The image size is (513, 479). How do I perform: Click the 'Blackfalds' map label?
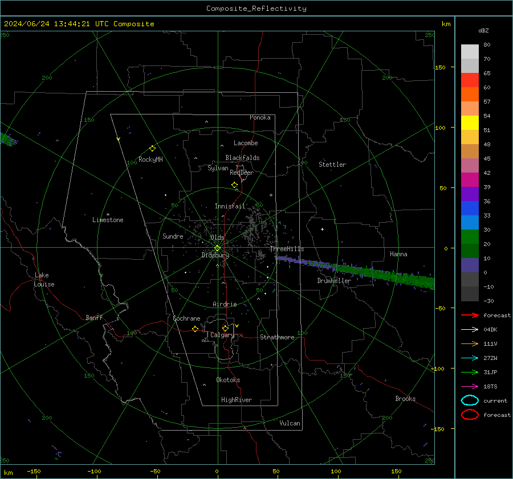(242, 158)
